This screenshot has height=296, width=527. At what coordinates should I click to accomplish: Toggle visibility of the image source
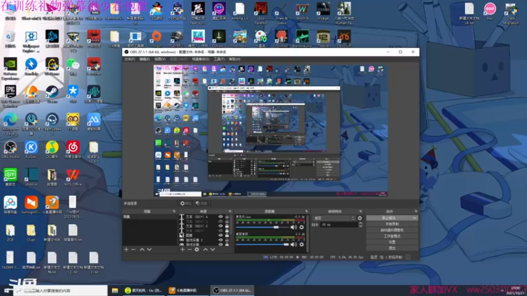click(221, 235)
